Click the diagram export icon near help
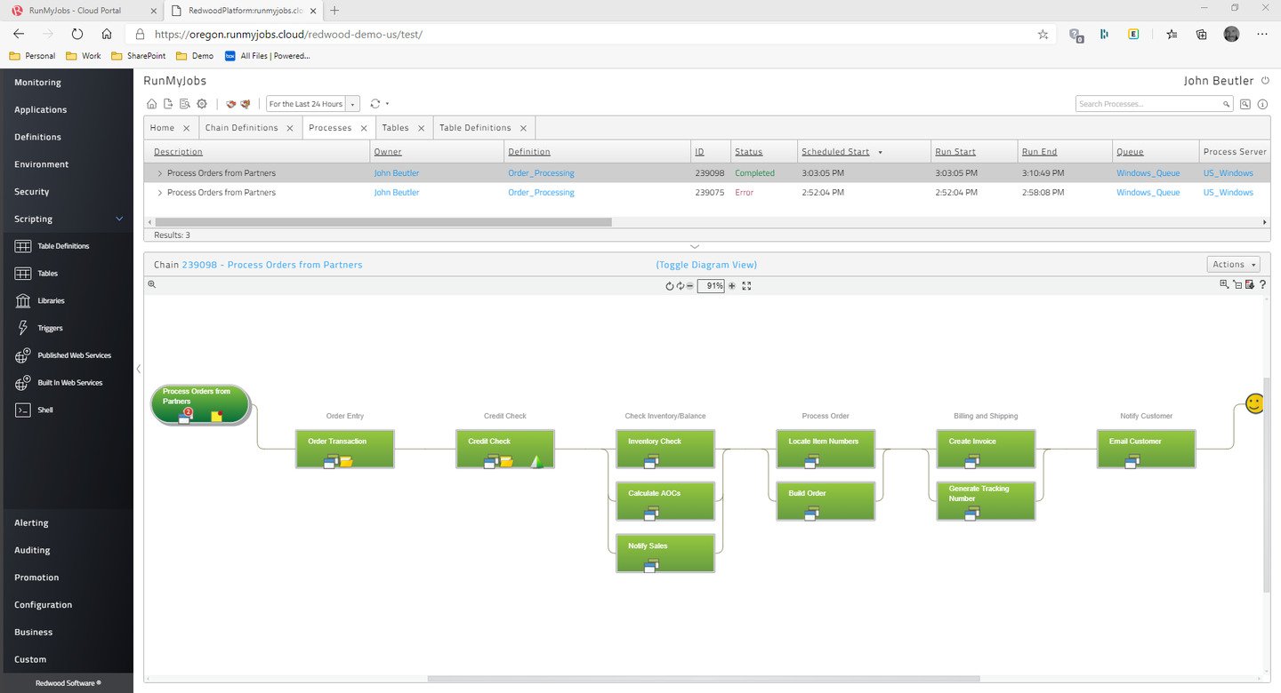This screenshot has height=693, width=1281. 1250,284
